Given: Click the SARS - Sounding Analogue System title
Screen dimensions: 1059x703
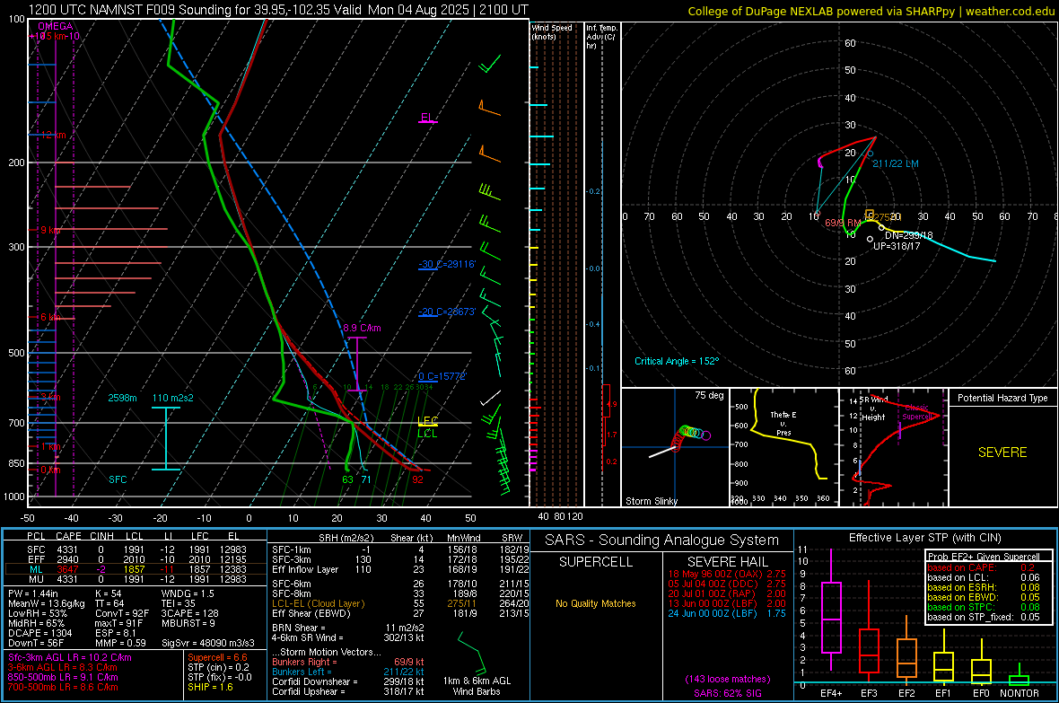Looking at the screenshot, I should (662, 540).
